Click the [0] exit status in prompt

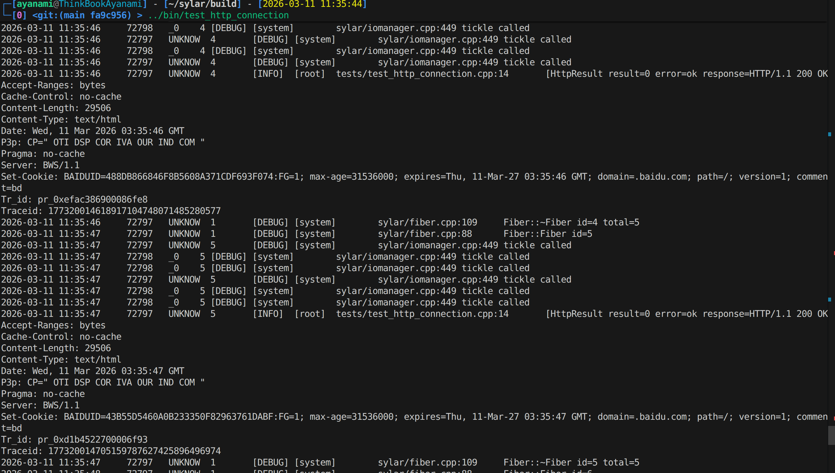19,15
